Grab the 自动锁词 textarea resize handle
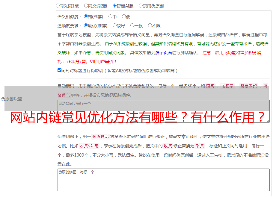 pos(268,120)
